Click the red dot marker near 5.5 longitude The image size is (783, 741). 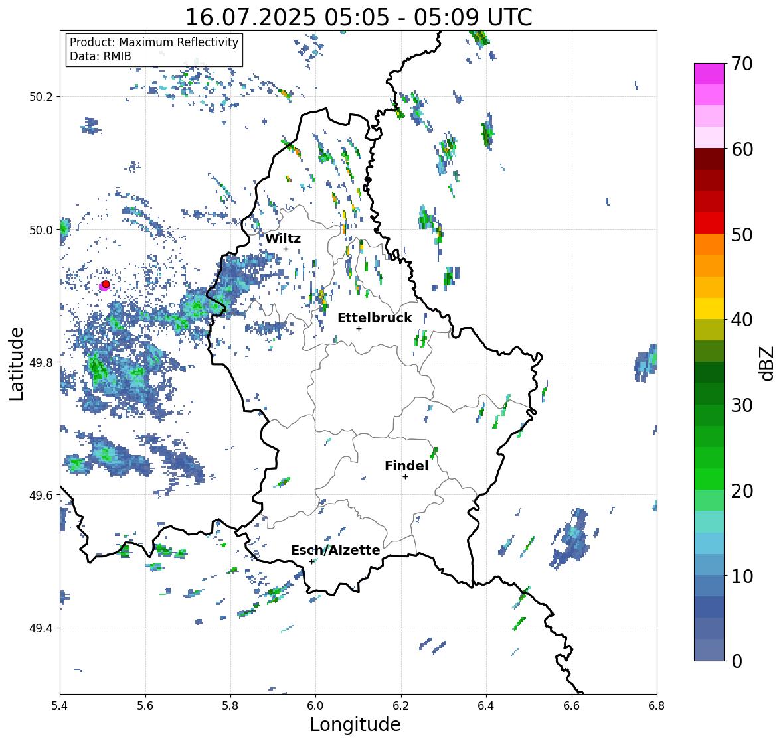(106, 284)
